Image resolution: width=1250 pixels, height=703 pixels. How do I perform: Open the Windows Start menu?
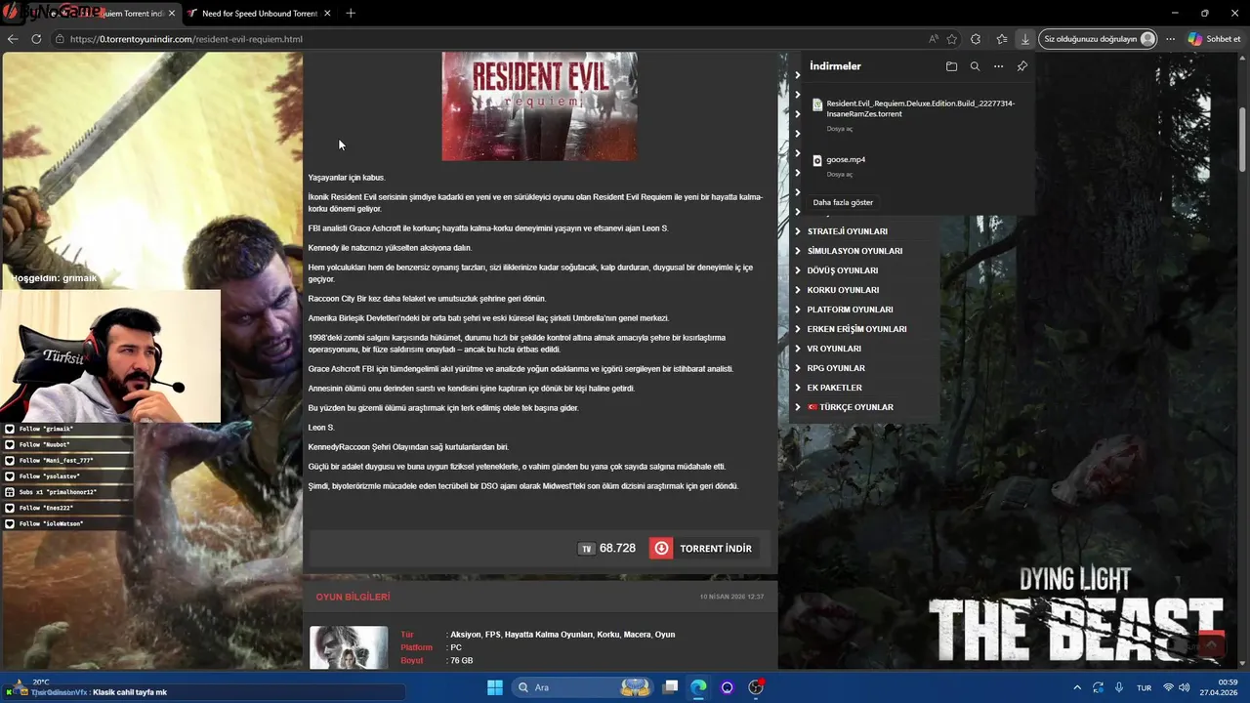495,687
